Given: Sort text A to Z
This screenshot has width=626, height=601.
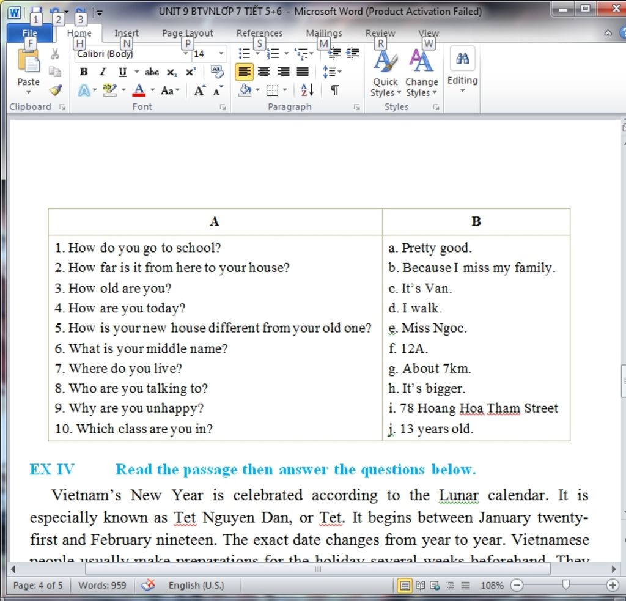Looking at the screenshot, I should click(307, 90).
